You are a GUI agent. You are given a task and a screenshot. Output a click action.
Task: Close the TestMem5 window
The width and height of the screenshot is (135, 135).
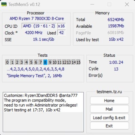pyautogui.click(x=127, y=4)
